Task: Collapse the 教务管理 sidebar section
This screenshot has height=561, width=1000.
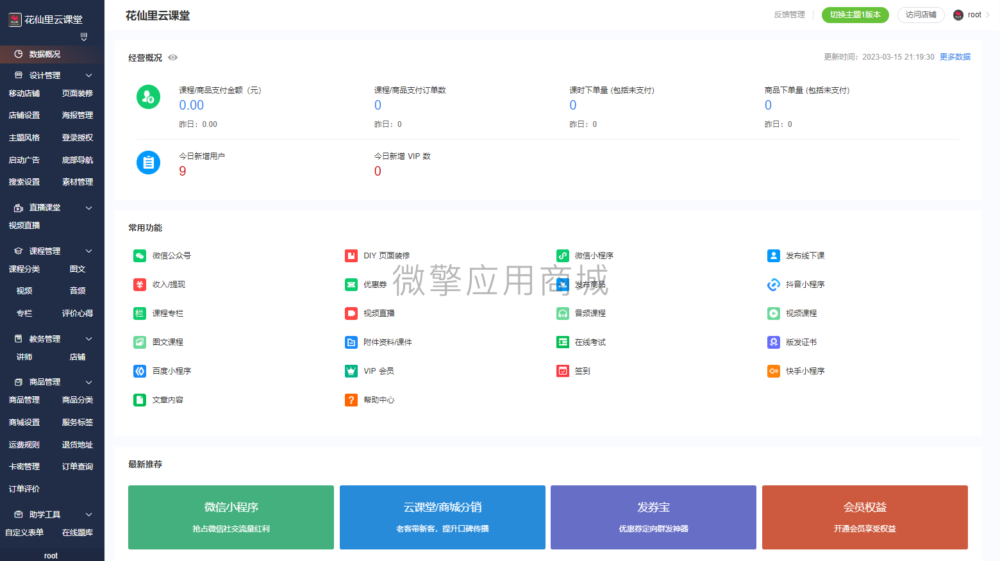Action: 89,339
